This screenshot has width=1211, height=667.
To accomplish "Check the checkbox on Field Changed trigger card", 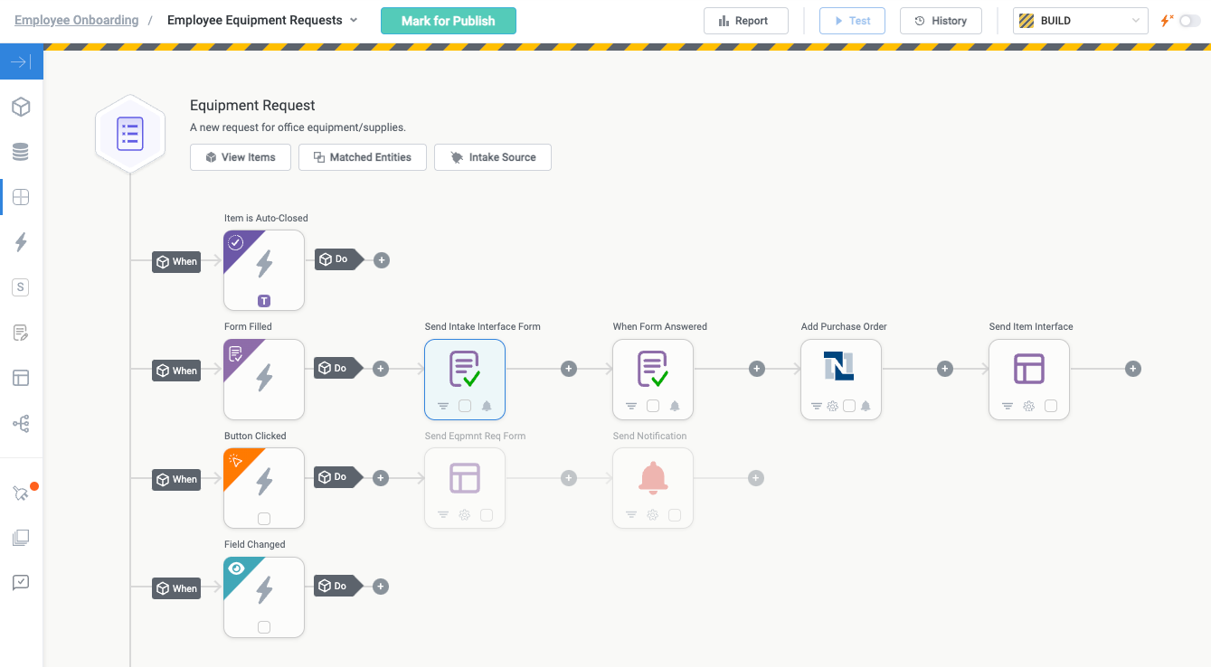I will (x=264, y=625).
